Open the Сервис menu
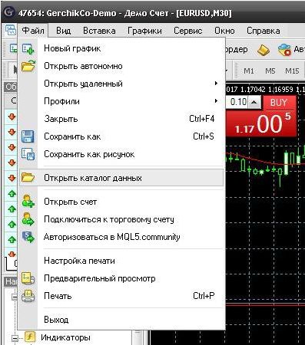 point(188,31)
